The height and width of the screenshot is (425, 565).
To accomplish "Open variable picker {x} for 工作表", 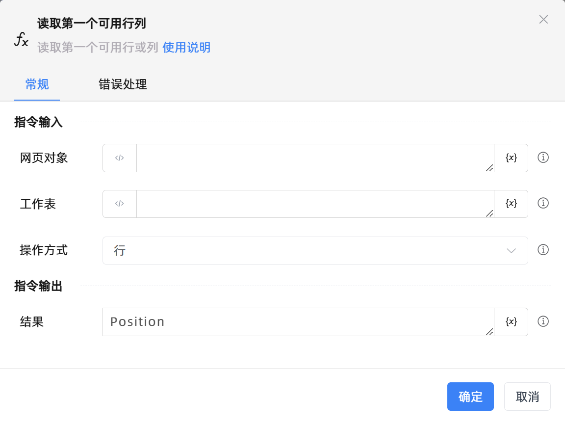I will 511,204.
